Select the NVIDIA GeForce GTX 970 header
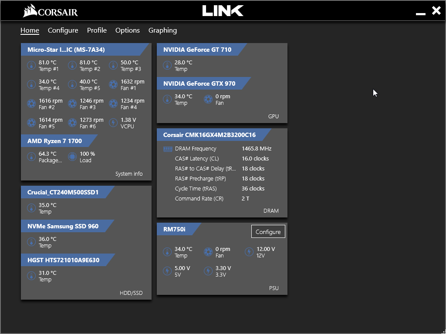446x334 pixels. pyautogui.click(x=204, y=83)
